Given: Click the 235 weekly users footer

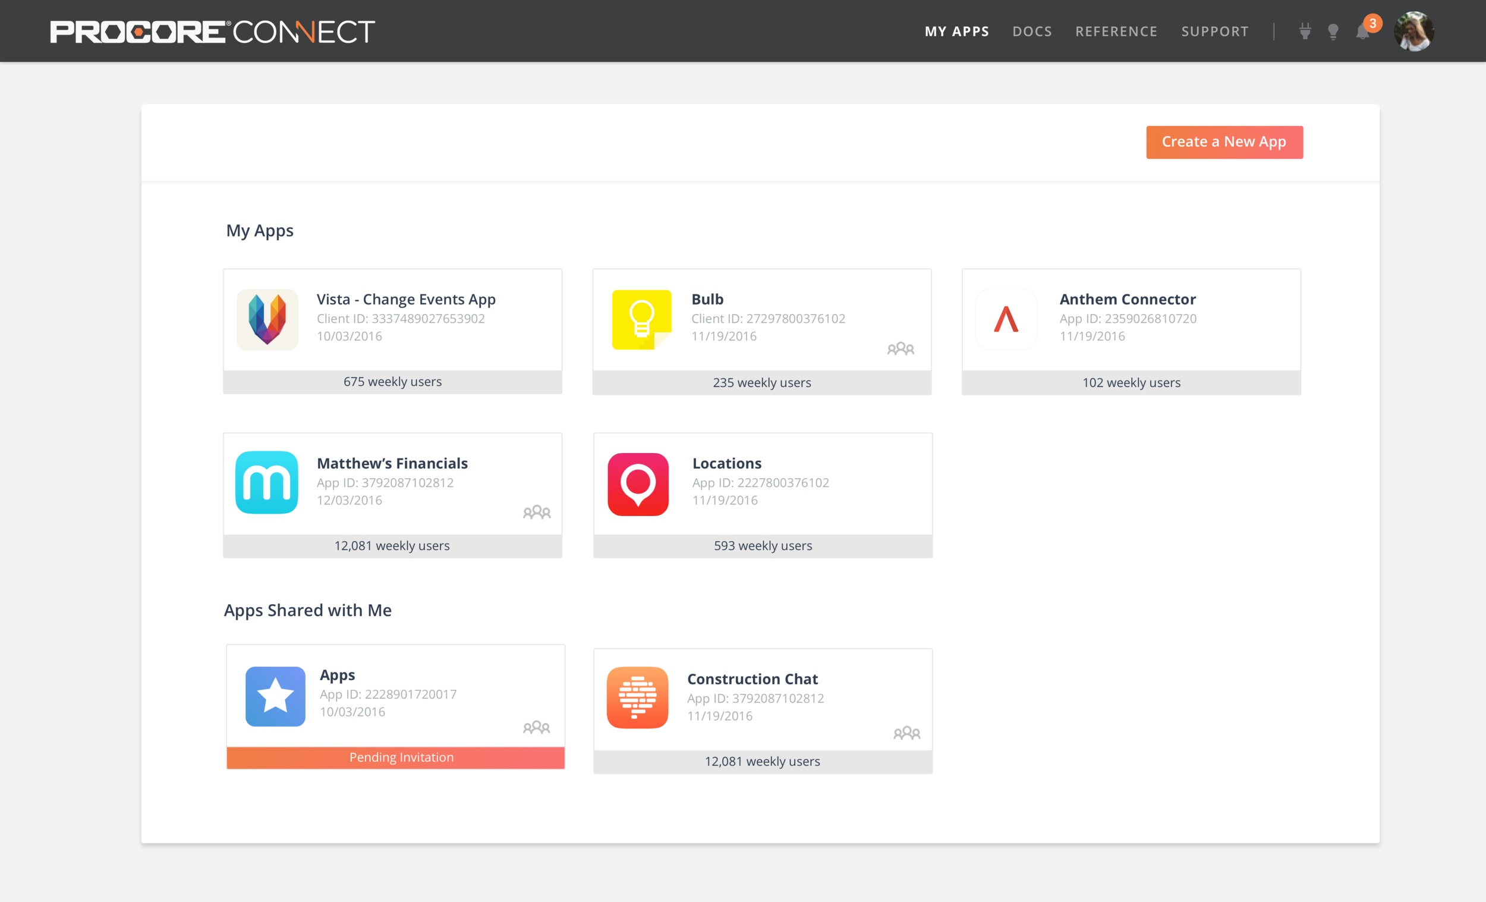Looking at the screenshot, I should pos(761,382).
